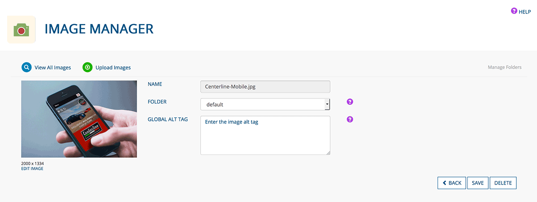Click inside the Global Alt Tag textarea
The height and width of the screenshot is (202, 537).
tap(265, 135)
